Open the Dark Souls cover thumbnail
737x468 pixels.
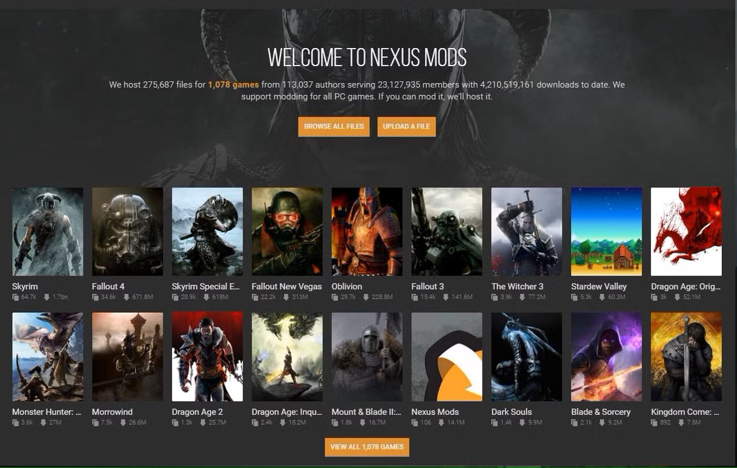[x=527, y=357]
